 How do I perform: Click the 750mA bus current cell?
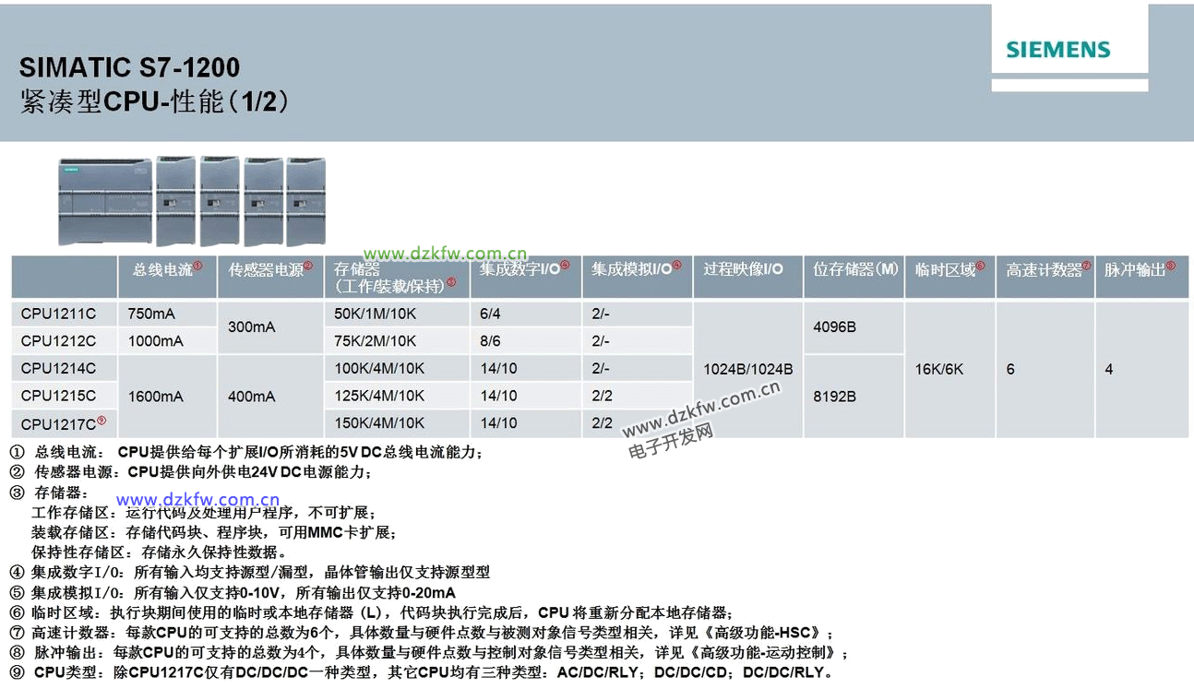168,314
